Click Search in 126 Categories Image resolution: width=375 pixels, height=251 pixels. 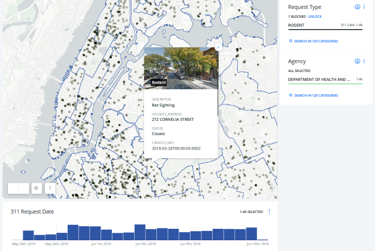(x=316, y=95)
